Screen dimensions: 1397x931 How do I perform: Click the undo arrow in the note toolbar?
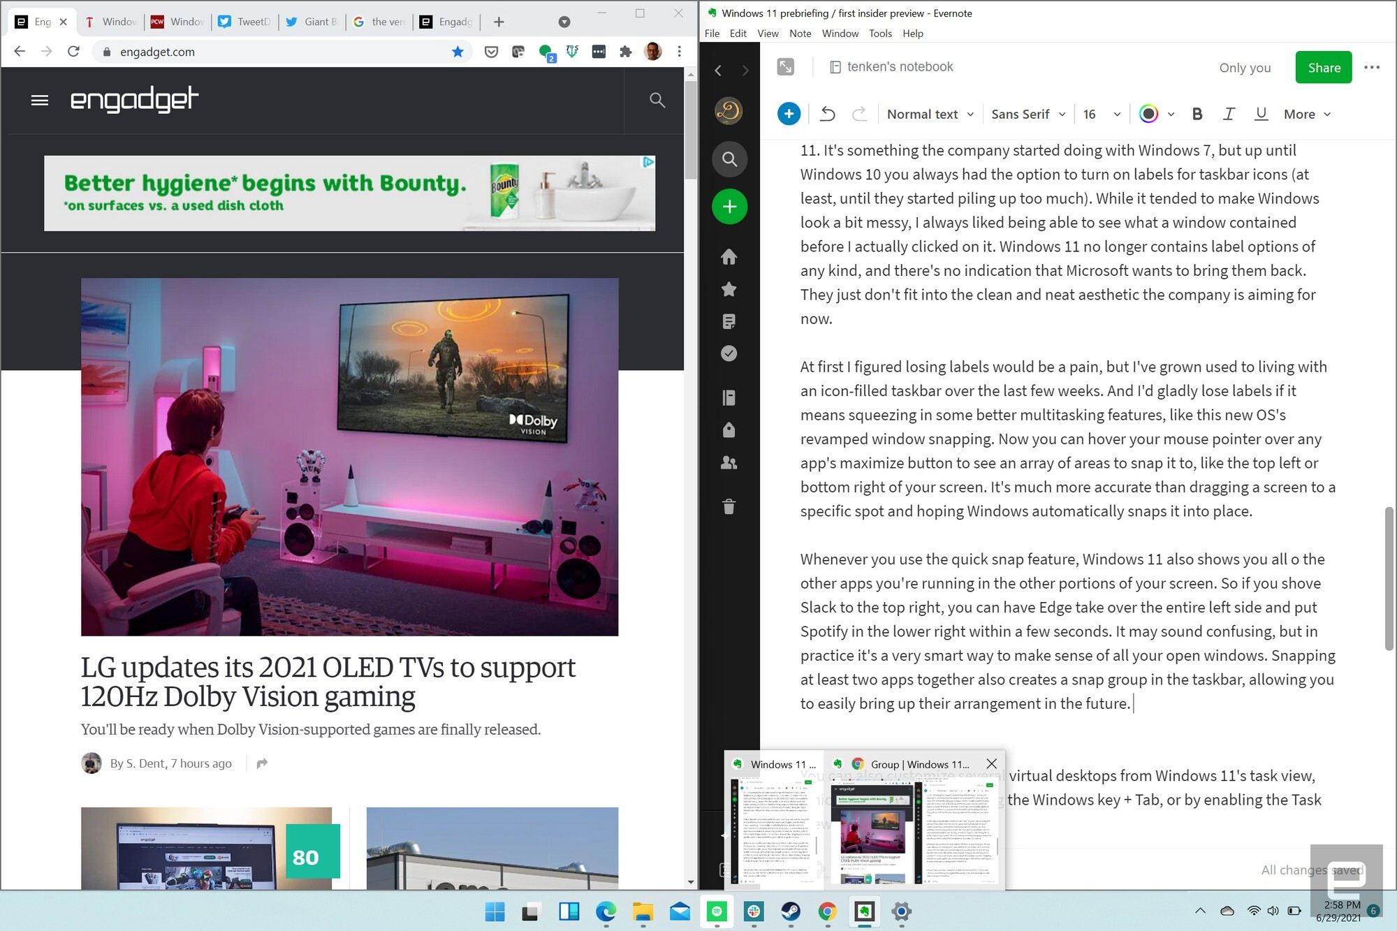827,114
